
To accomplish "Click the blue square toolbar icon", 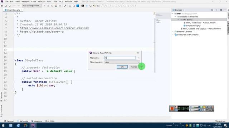I will [78, 6].
